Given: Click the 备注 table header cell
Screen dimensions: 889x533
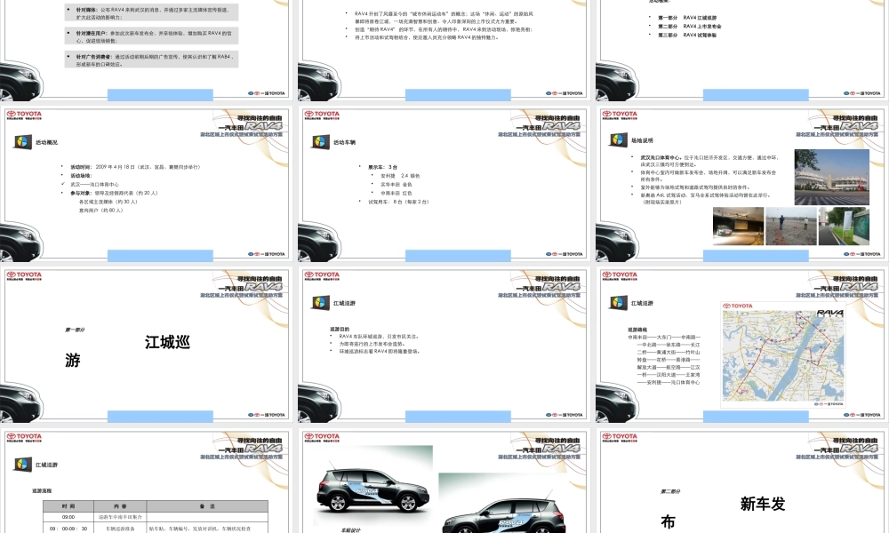Looking at the screenshot, I should click(207, 505).
